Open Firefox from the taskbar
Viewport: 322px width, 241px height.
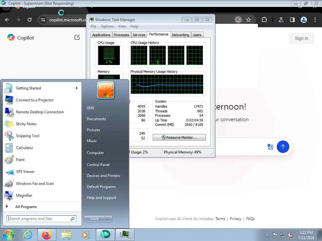click(47, 235)
